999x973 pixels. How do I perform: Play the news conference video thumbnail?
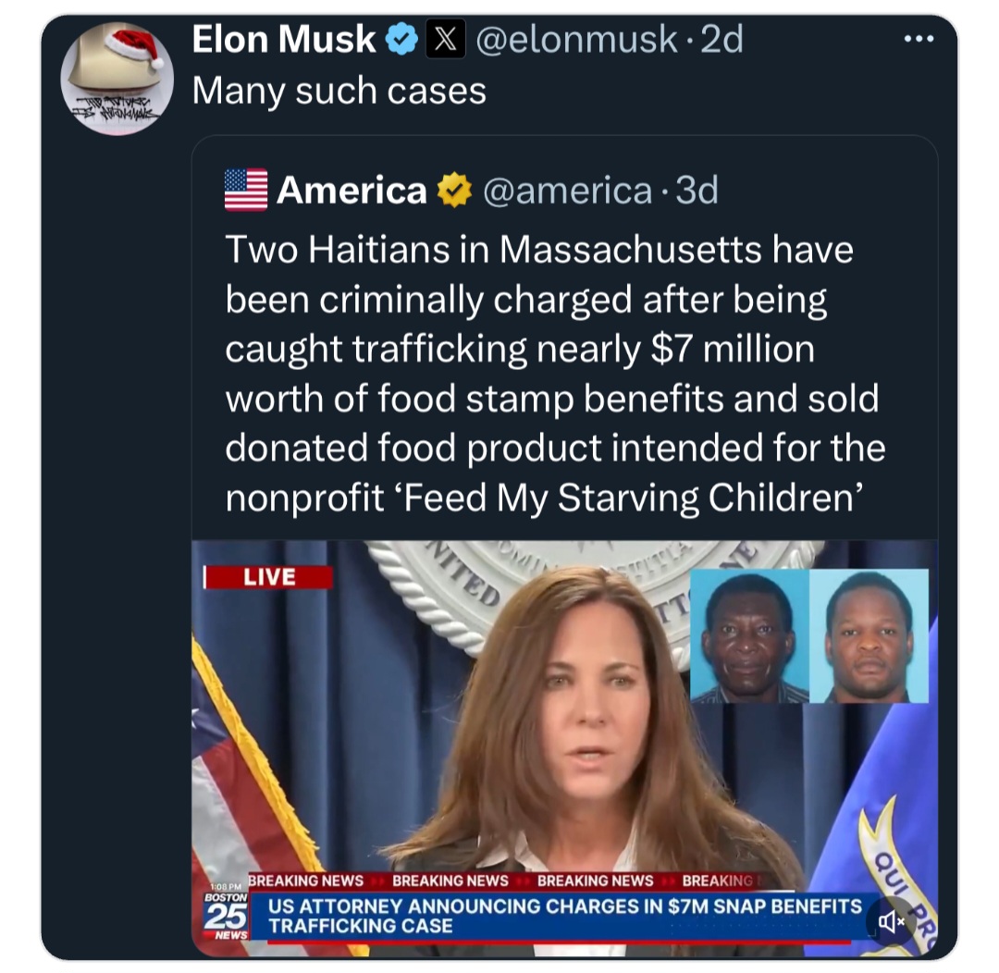(564, 740)
